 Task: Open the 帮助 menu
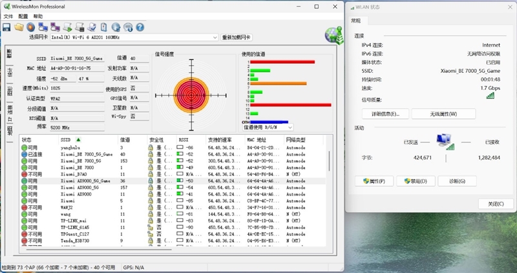(x=38, y=16)
